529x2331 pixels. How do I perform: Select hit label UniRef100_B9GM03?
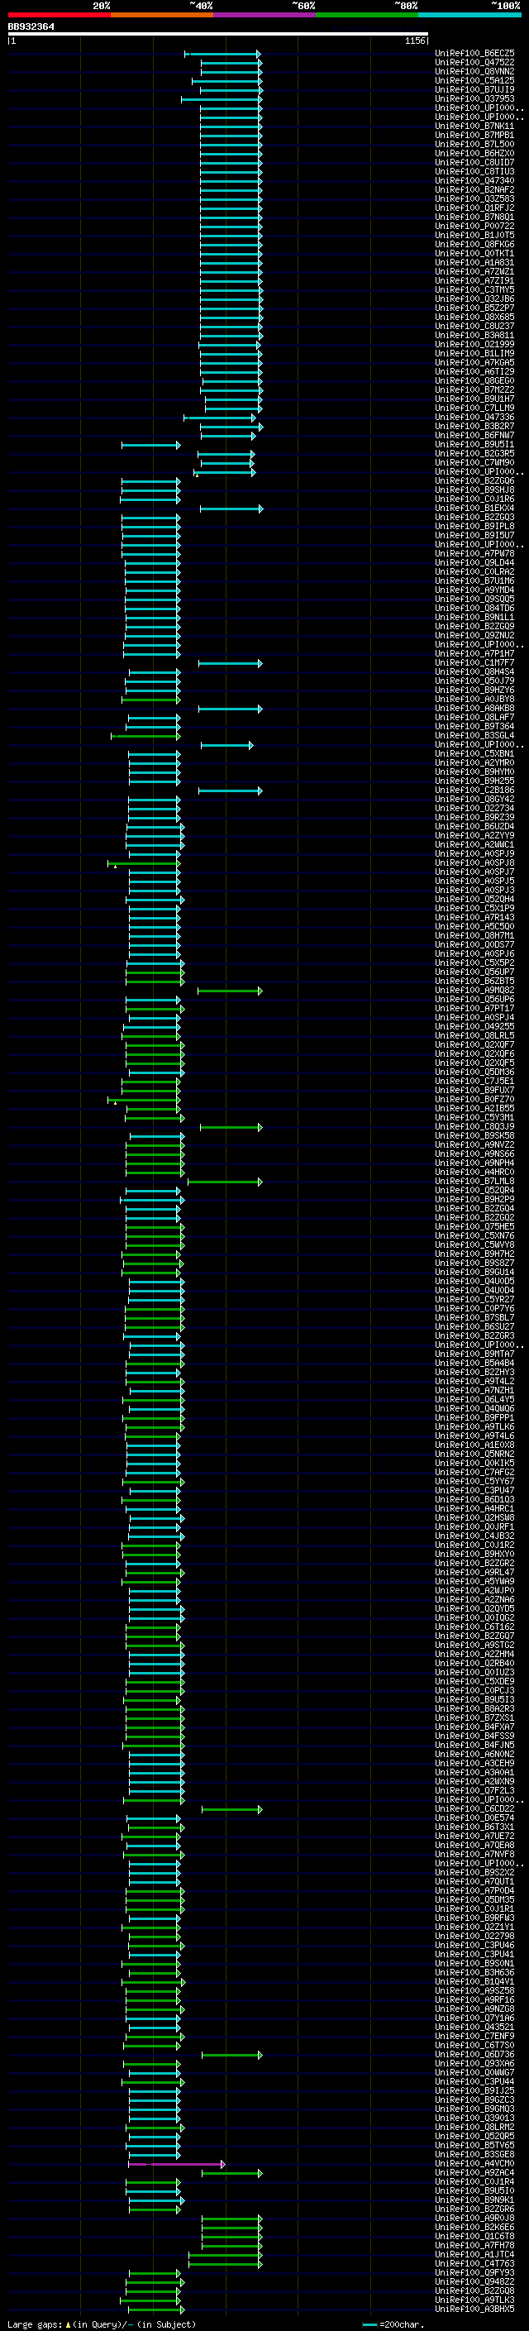click(x=474, y=2109)
